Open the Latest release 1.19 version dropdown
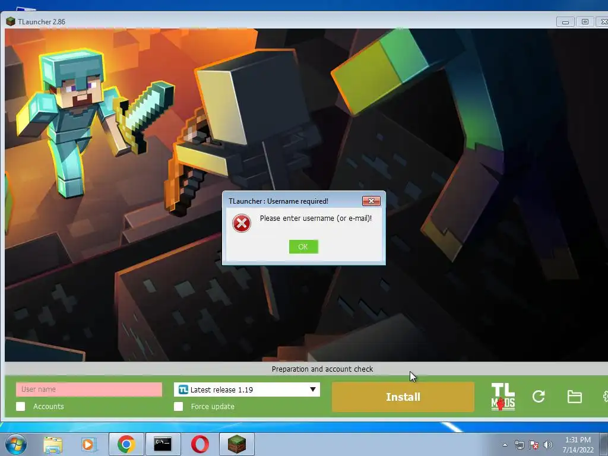The image size is (608, 456). tap(247, 389)
